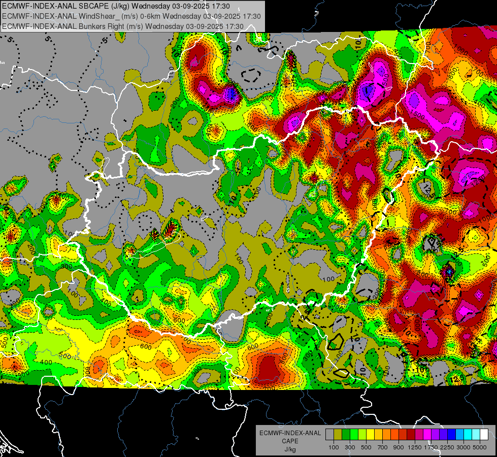
Task: Pick the pink-crimson legend swatch
Action: pyautogui.click(x=419, y=435)
